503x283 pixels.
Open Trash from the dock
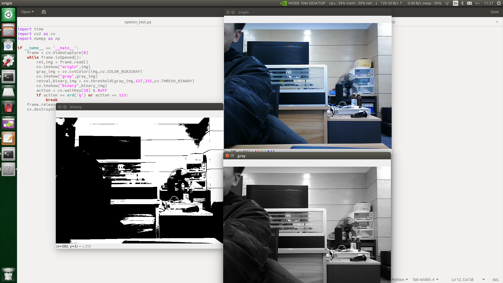8,274
